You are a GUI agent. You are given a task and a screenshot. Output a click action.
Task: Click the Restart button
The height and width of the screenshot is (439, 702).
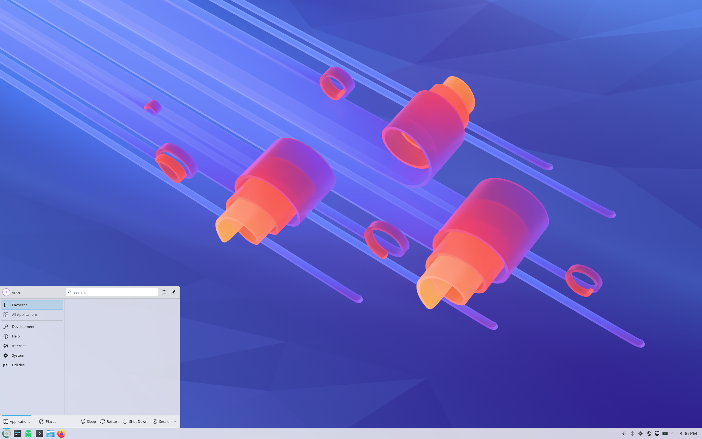click(x=109, y=421)
